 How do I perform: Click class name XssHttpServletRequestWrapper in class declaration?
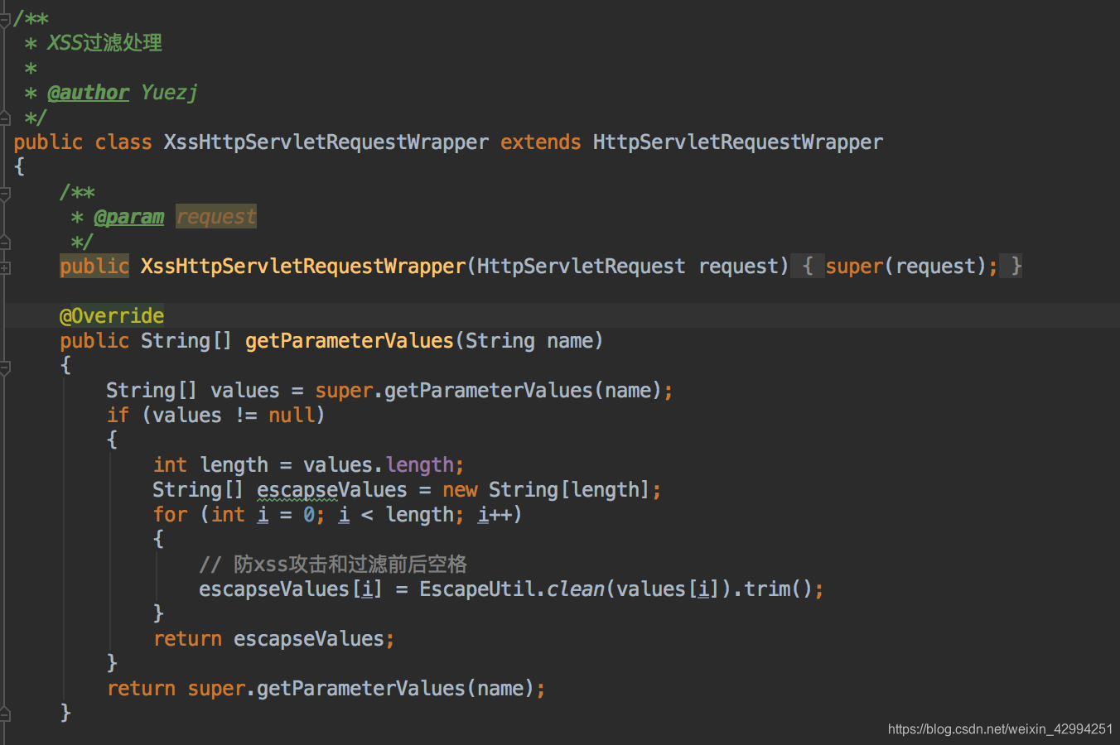(x=326, y=142)
